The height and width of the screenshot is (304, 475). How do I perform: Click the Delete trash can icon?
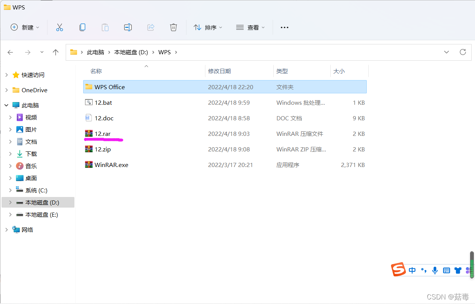(174, 27)
